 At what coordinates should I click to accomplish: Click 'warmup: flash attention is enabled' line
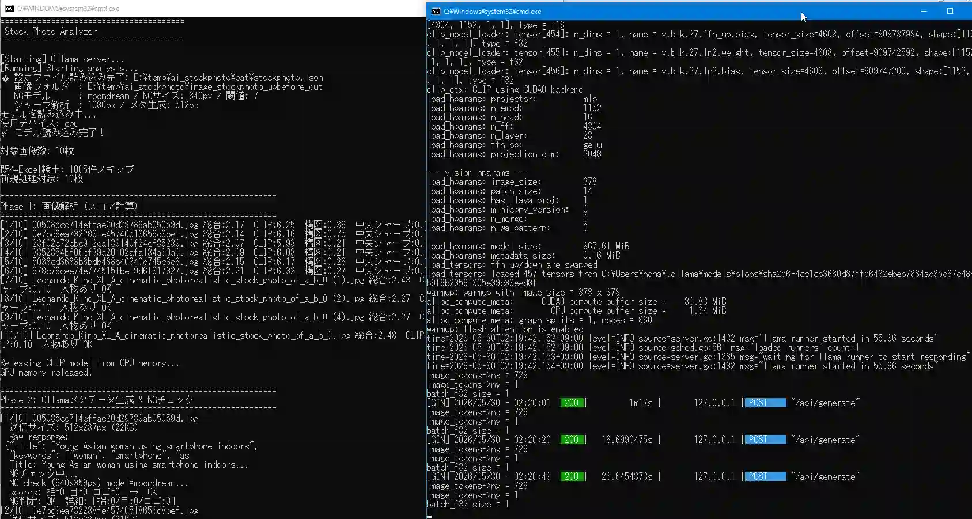505,329
